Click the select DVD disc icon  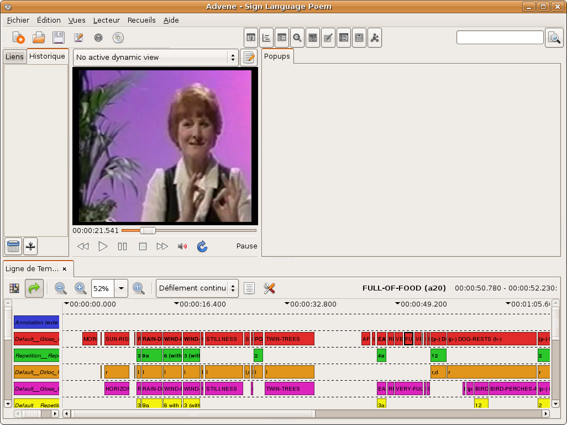118,38
